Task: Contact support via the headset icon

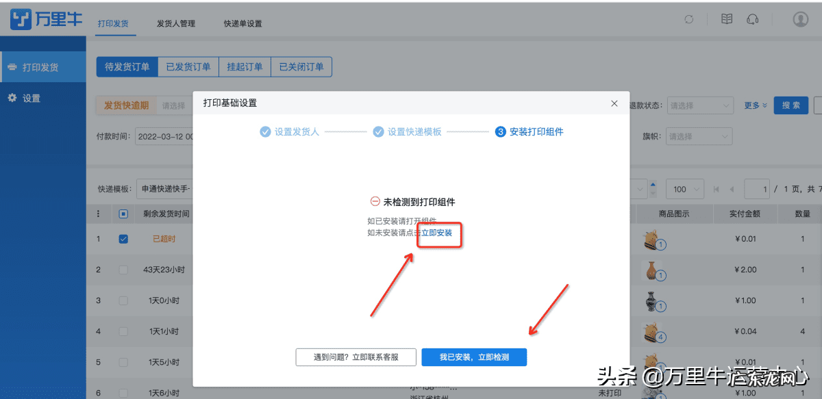Action: tap(753, 18)
